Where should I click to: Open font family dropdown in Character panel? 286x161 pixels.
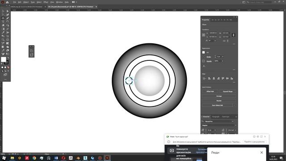click(x=233, y=121)
